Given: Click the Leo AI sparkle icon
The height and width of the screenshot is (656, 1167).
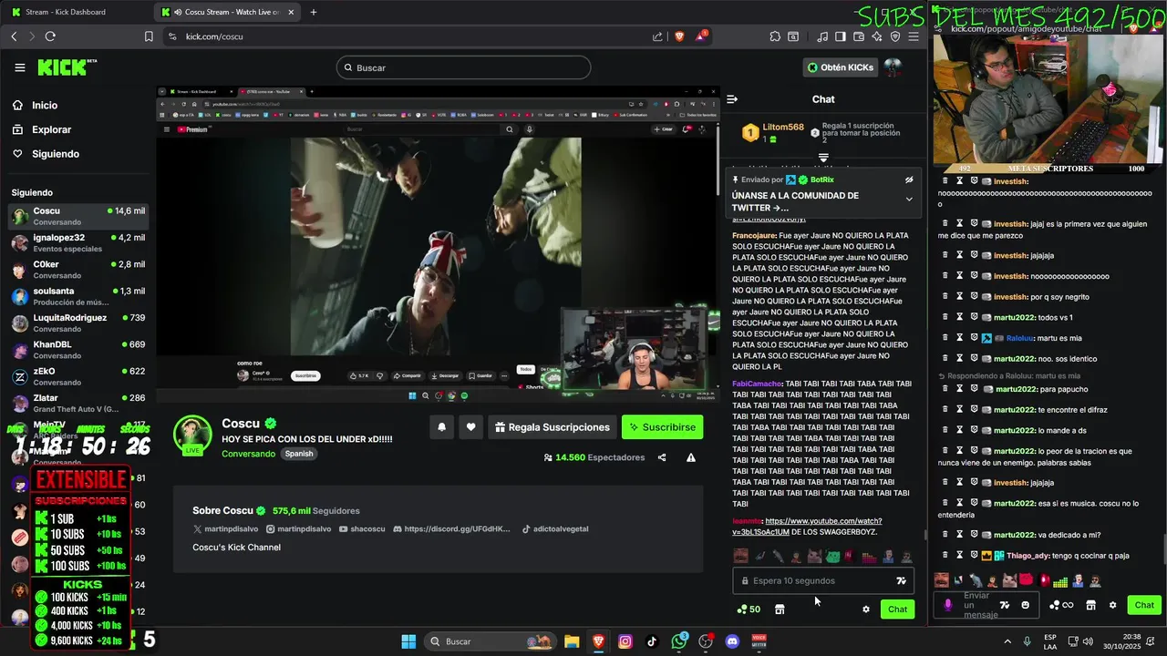Looking at the screenshot, I should pyautogui.click(x=877, y=36).
